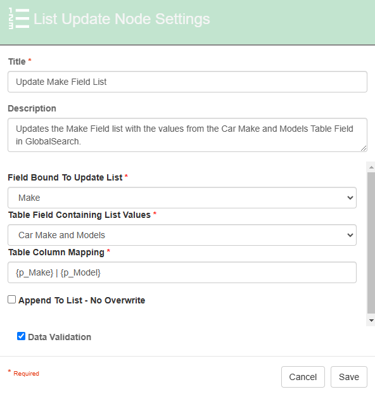The image size is (375, 394).
Task: Click the List Update Node Settings header title
Action: click(122, 19)
